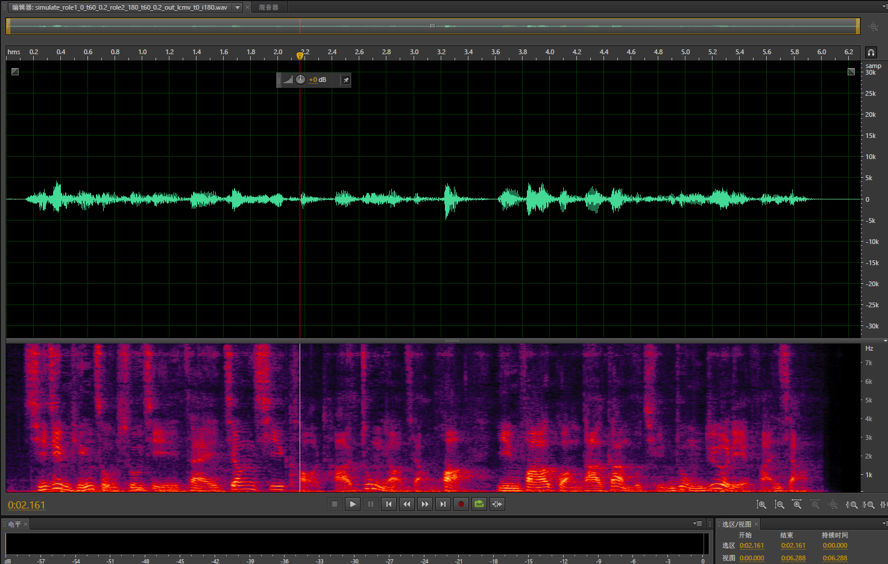Click view start value 0:00.000
The width and height of the screenshot is (888, 564).
click(752, 558)
